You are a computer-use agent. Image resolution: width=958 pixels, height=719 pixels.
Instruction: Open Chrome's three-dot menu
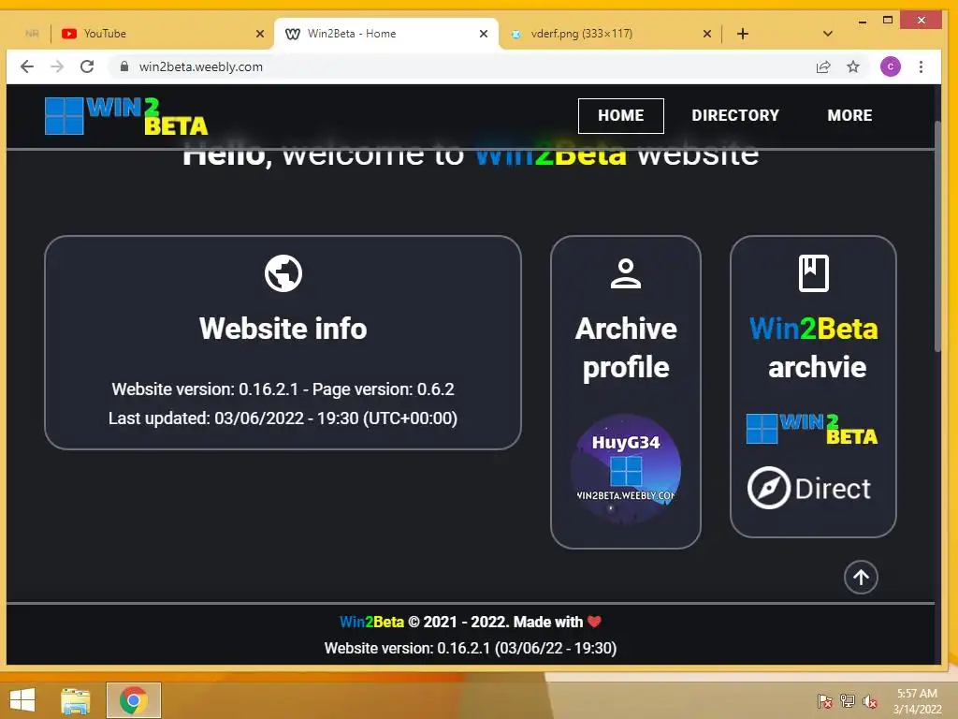(x=921, y=66)
